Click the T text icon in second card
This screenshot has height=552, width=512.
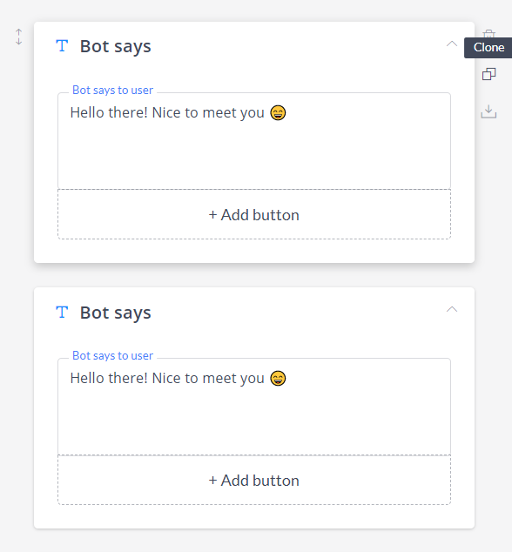[62, 312]
